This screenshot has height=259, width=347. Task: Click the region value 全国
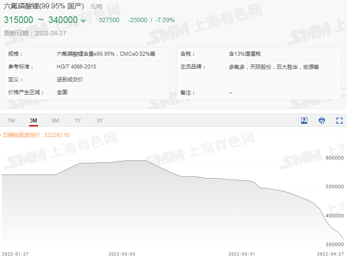[62, 92]
